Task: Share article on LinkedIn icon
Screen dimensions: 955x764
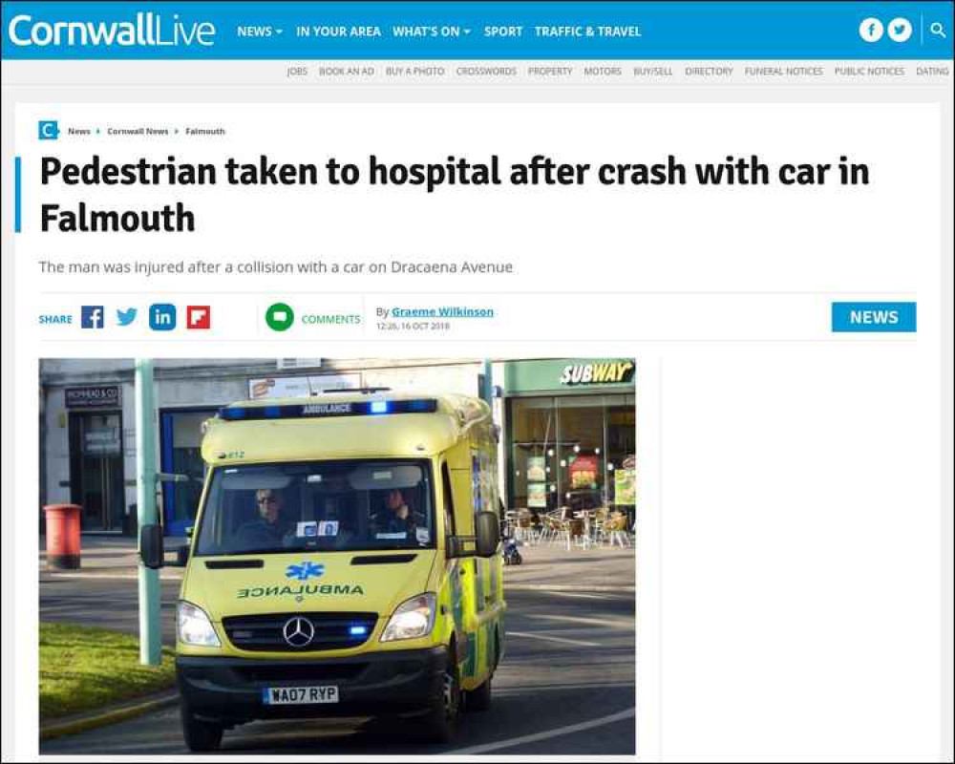Action: 162,317
